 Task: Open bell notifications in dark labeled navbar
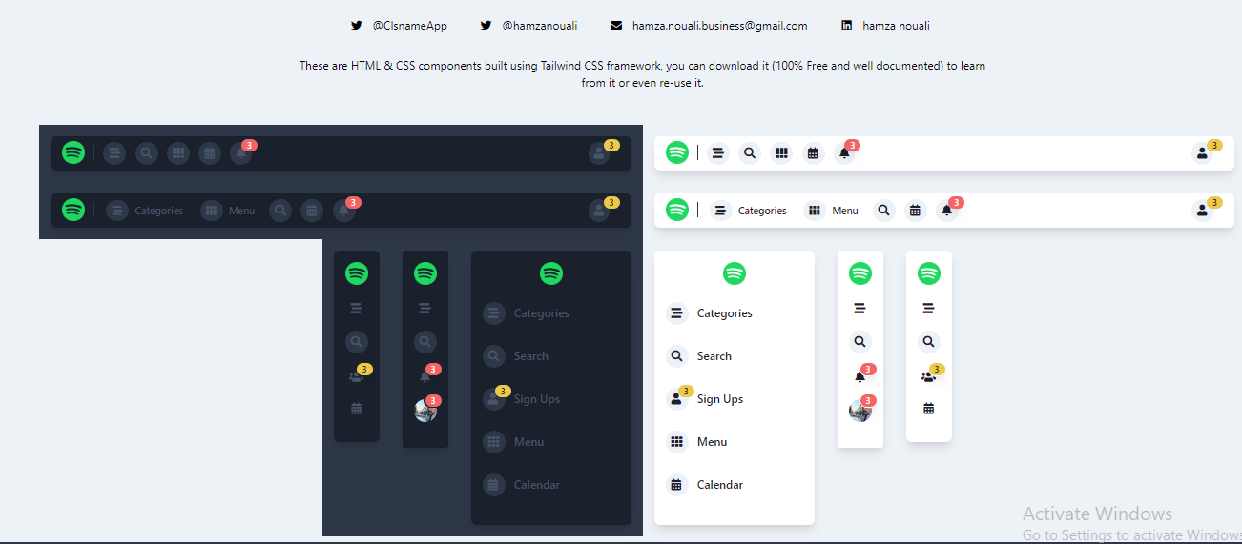coord(344,211)
